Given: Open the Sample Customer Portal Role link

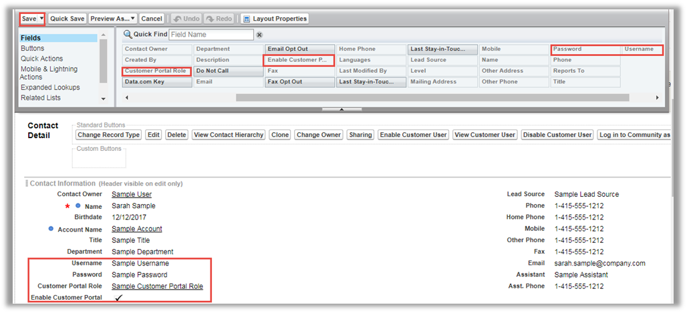Looking at the screenshot, I should [x=157, y=286].
